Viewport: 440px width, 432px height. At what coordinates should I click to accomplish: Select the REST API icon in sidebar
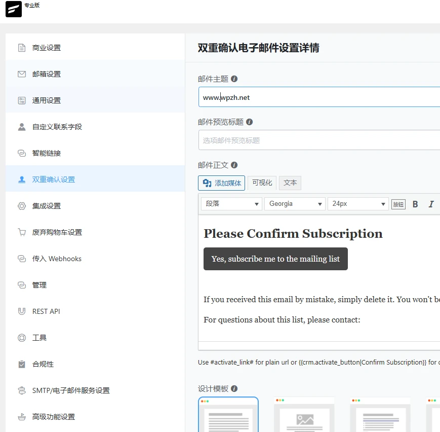21,311
